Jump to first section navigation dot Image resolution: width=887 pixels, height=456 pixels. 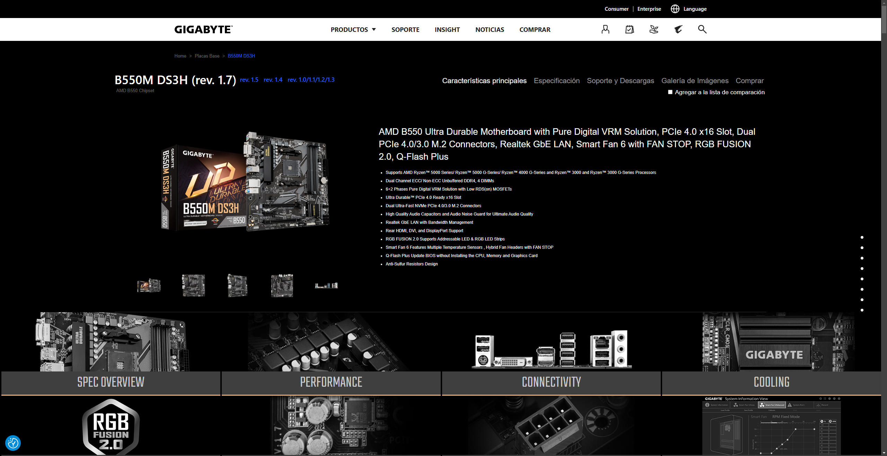[862, 237]
